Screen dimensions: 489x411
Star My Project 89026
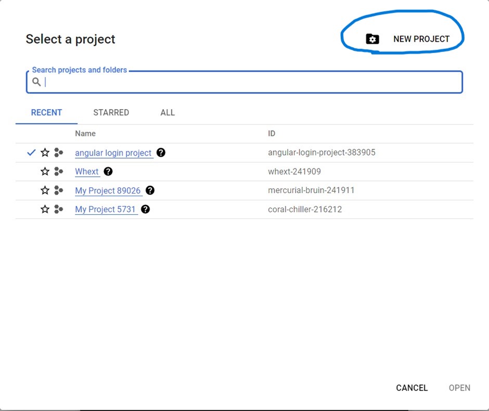click(x=45, y=190)
